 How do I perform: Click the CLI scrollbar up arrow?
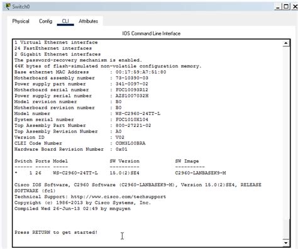[286, 43]
